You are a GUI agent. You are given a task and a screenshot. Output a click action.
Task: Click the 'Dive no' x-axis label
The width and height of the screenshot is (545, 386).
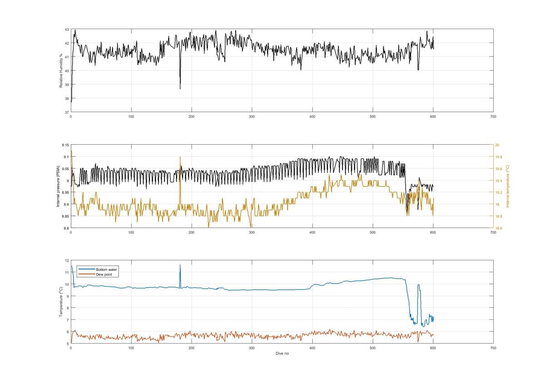coord(282,353)
